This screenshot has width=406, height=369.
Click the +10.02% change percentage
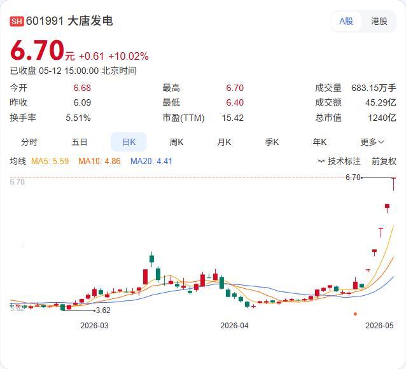(129, 56)
